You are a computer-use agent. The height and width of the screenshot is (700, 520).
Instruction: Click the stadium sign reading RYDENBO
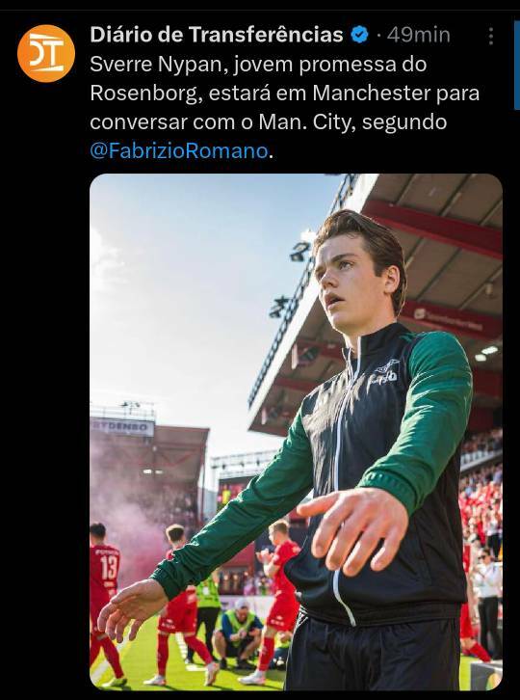point(122,427)
